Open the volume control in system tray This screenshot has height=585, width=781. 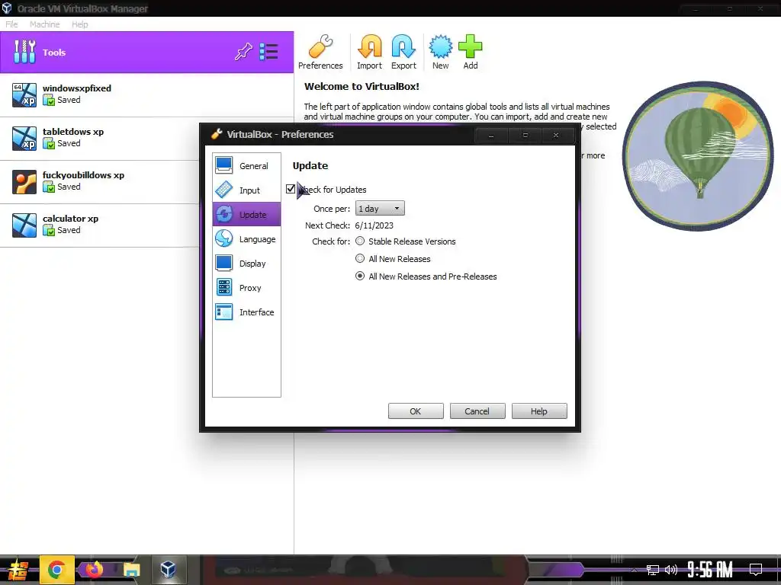click(x=671, y=570)
